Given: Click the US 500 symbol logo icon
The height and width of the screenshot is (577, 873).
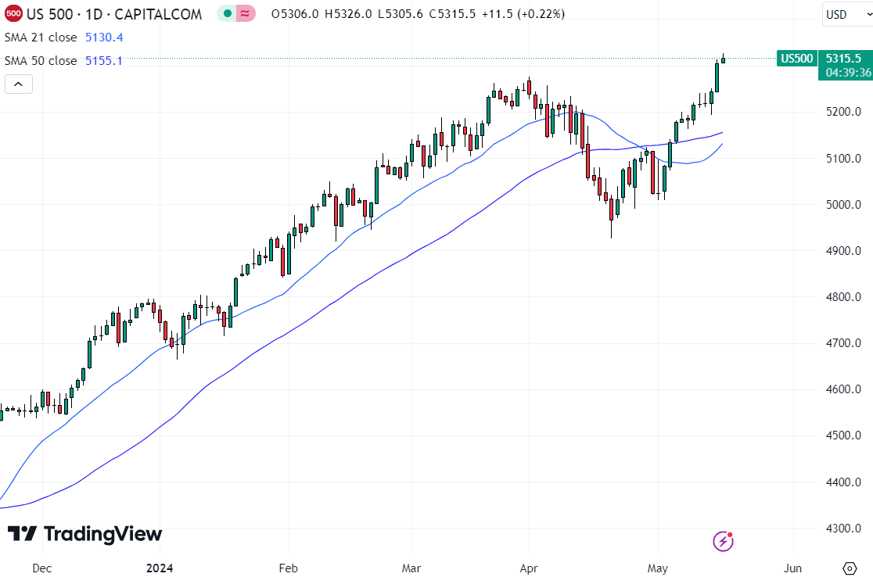Looking at the screenshot, I should (x=12, y=13).
